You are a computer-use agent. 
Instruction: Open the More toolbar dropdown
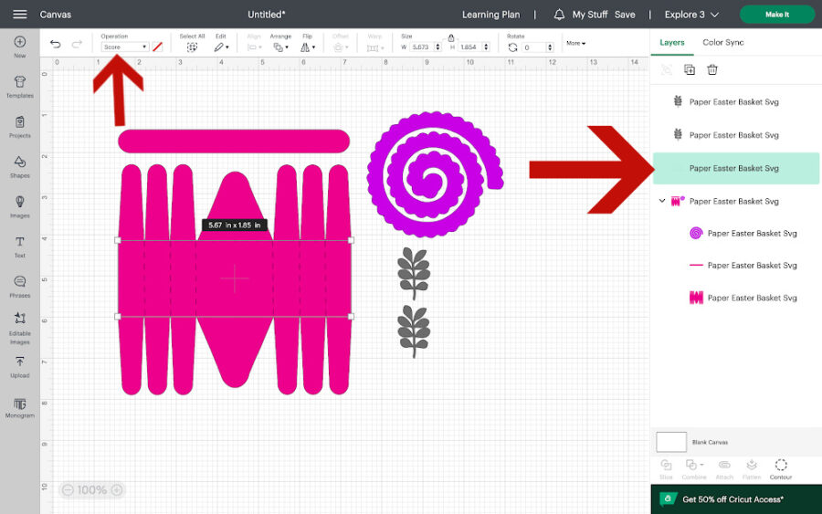point(575,43)
